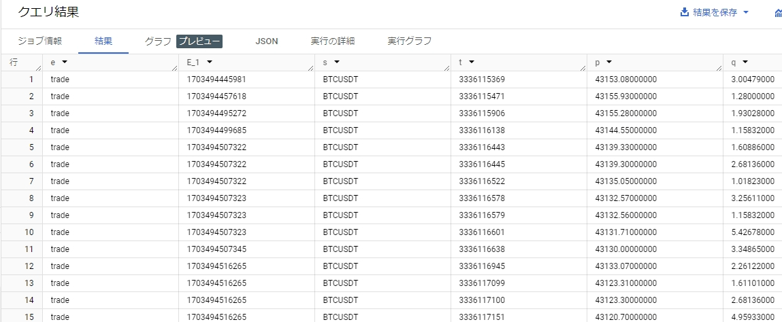782x322 pixels.
Task: Select quantity 3.00479000
Action: click(753, 79)
